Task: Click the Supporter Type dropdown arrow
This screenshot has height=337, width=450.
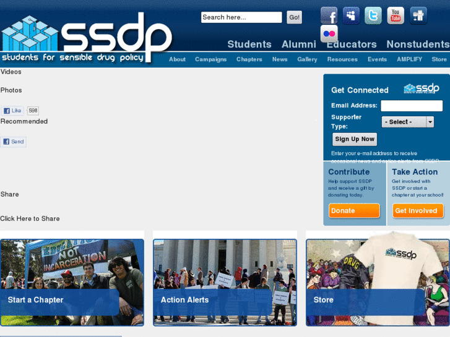Action: pos(430,122)
